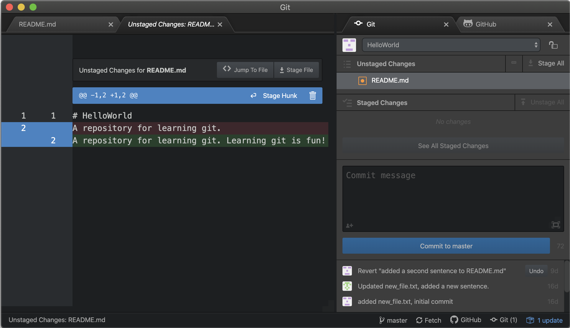The height and width of the screenshot is (328, 570).
Task: Switch to the README.md editor tab
Action: point(37,24)
